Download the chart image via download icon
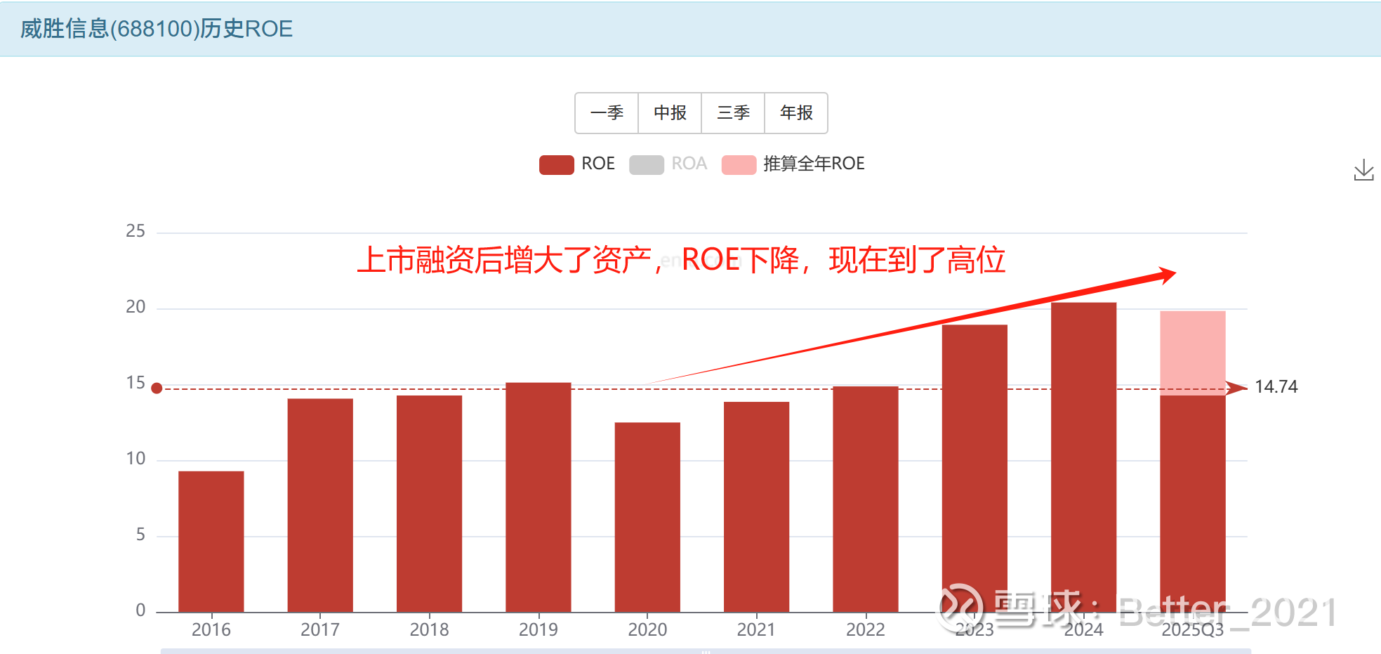This screenshot has width=1381, height=654. click(1363, 170)
